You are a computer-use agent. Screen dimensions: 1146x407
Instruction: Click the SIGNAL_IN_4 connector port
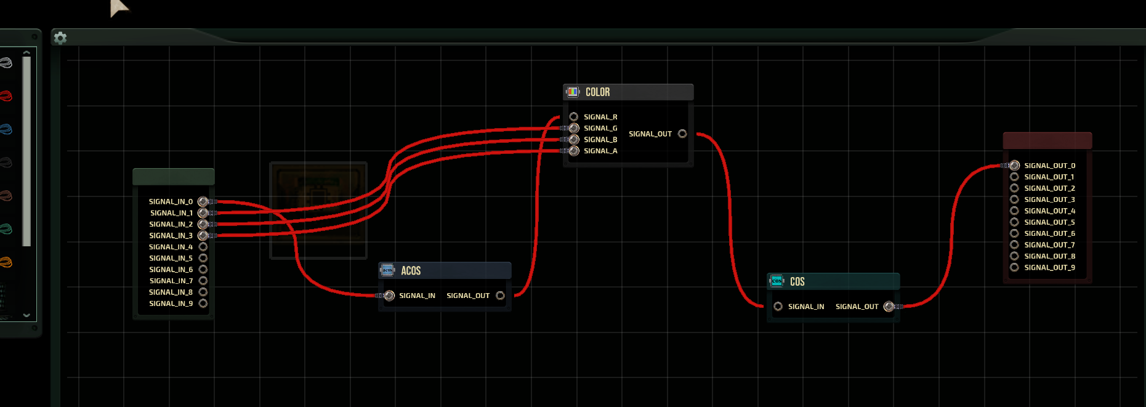(203, 247)
